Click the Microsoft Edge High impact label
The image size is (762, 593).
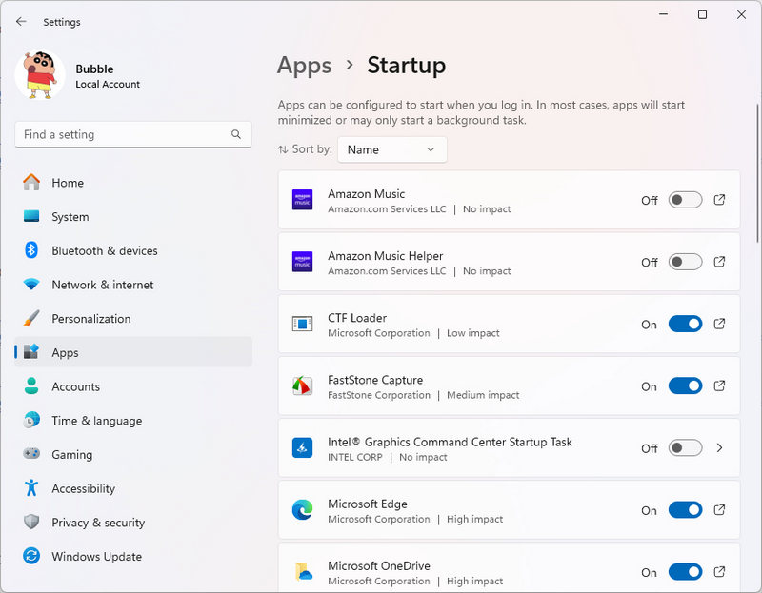474,519
